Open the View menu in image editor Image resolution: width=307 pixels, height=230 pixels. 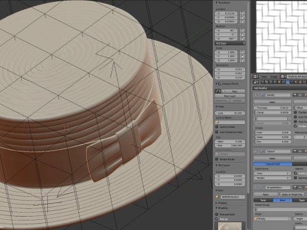[x=264, y=77]
